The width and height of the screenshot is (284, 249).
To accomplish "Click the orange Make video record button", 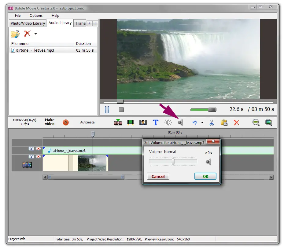I will pos(65,123).
